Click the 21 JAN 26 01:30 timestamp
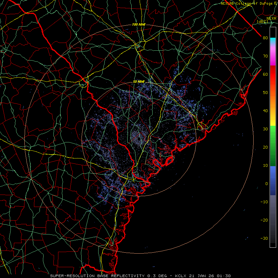The image size is (278, 278). (210, 276)
